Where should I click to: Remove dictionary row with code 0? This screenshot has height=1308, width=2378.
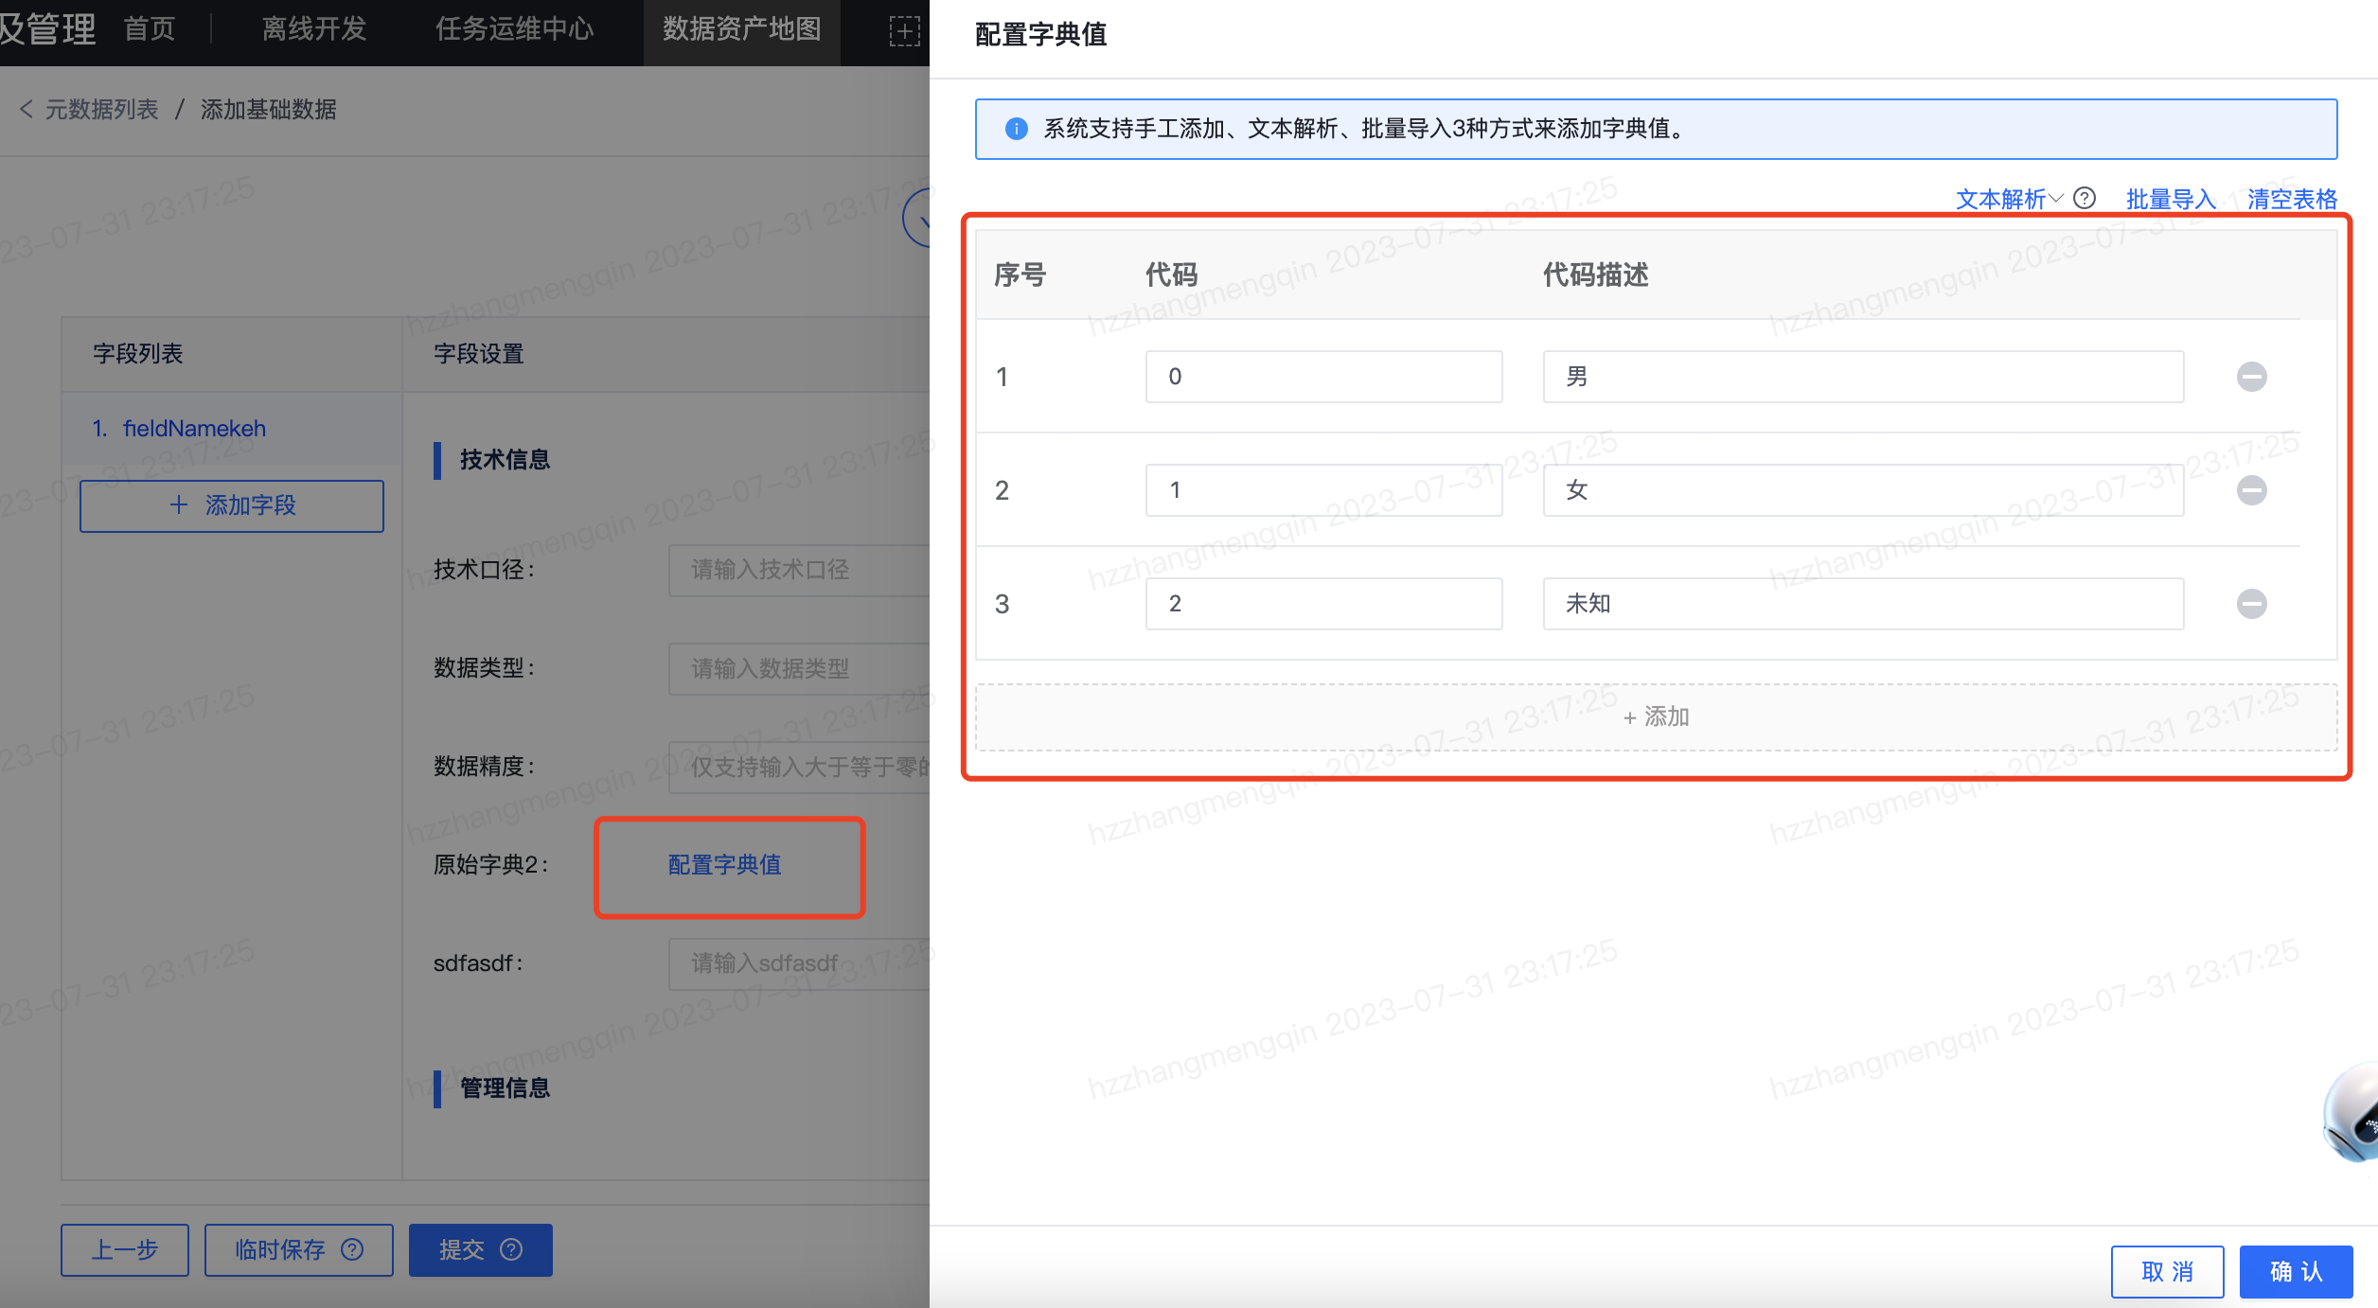click(x=2253, y=376)
